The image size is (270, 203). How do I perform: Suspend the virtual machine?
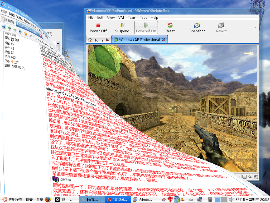[x=122, y=27]
